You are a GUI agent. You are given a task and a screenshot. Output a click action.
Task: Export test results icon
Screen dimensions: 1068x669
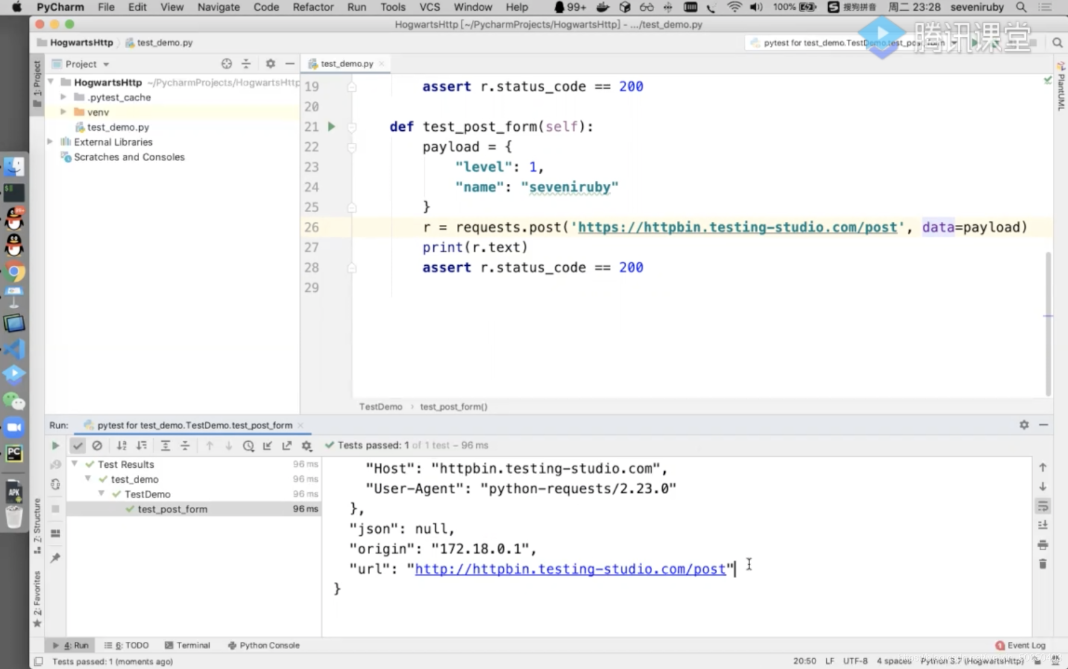(287, 445)
